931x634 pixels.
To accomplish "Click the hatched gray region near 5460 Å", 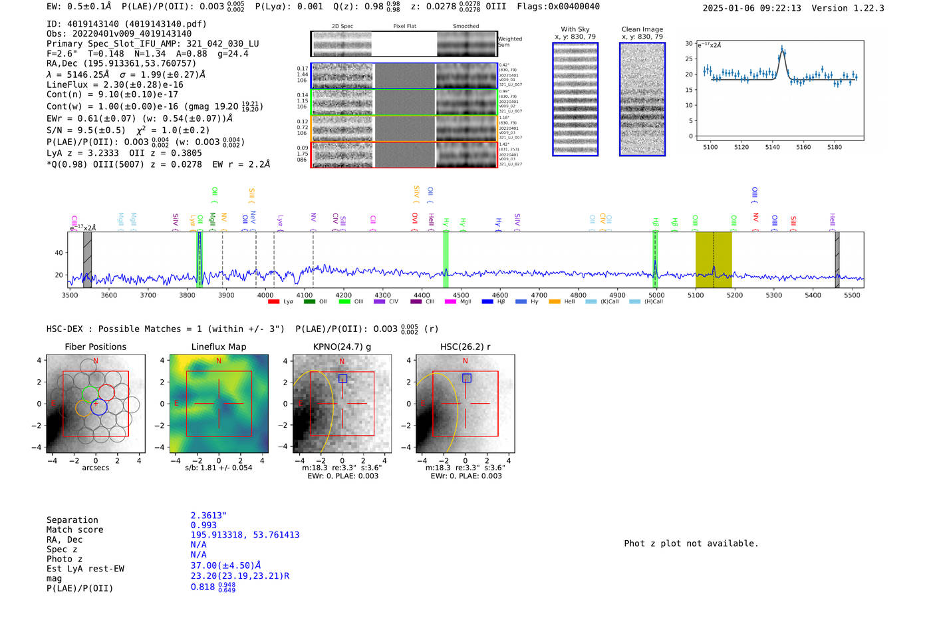I will (837, 259).
